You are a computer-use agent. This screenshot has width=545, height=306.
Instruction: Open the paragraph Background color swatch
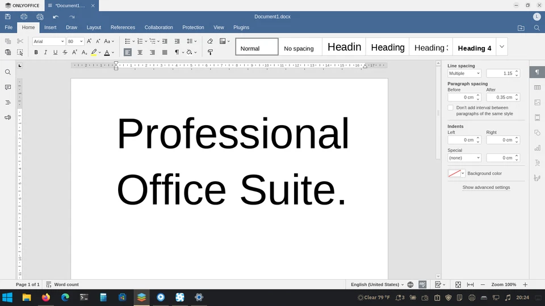coord(456,173)
